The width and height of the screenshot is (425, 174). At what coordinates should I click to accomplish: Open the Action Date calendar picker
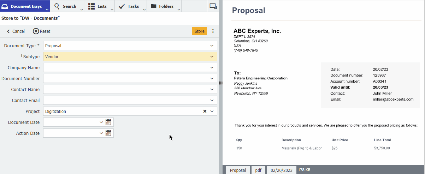tap(108, 133)
